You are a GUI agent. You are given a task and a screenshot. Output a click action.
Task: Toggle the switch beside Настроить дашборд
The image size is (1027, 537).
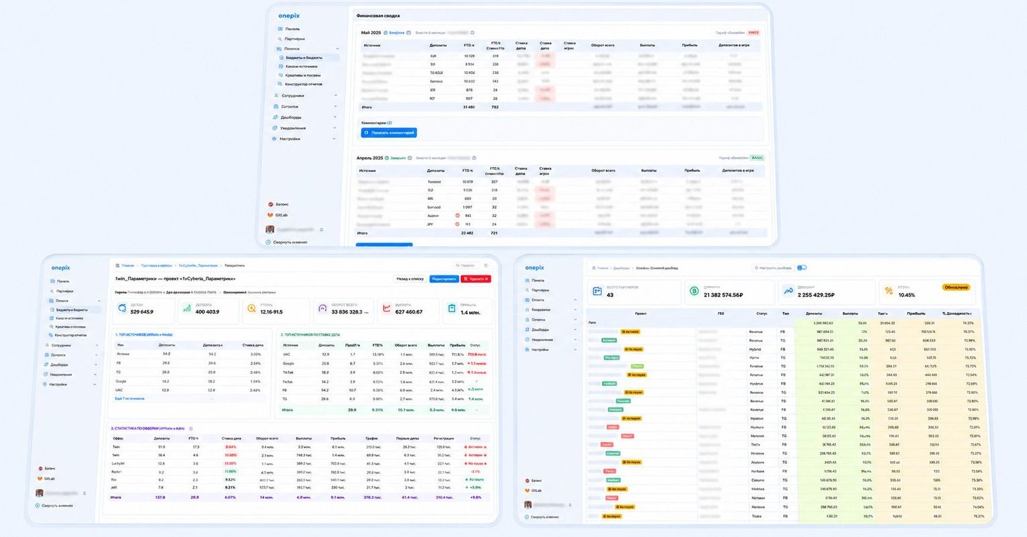point(802,268)
